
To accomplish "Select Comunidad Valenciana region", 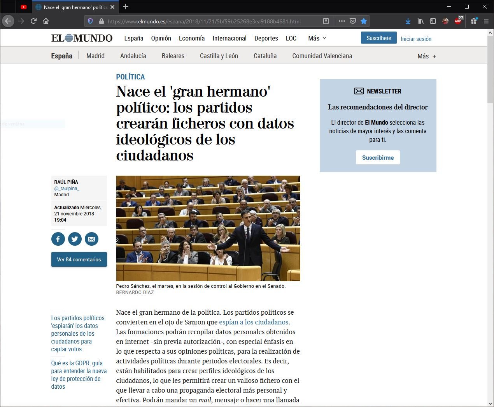I will click(322, 56).
